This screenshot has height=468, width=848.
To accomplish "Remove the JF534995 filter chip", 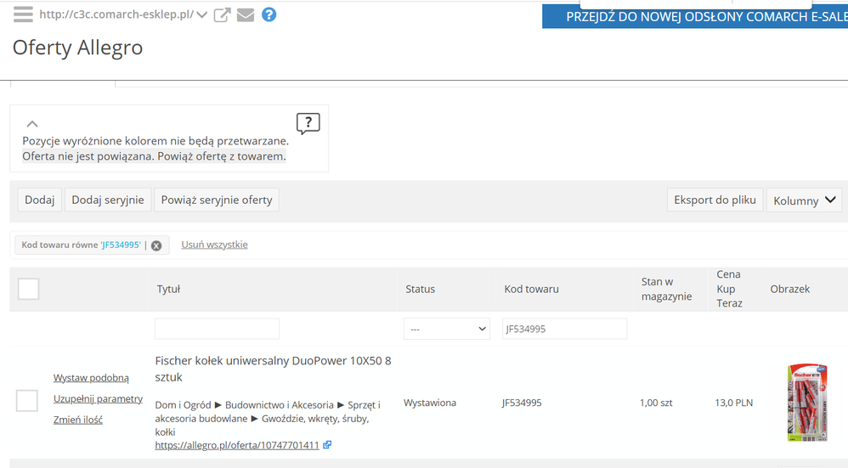I will 156,245.
